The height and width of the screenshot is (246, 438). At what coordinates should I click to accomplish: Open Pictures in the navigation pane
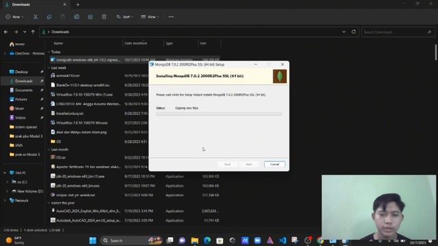pos(21,99)
